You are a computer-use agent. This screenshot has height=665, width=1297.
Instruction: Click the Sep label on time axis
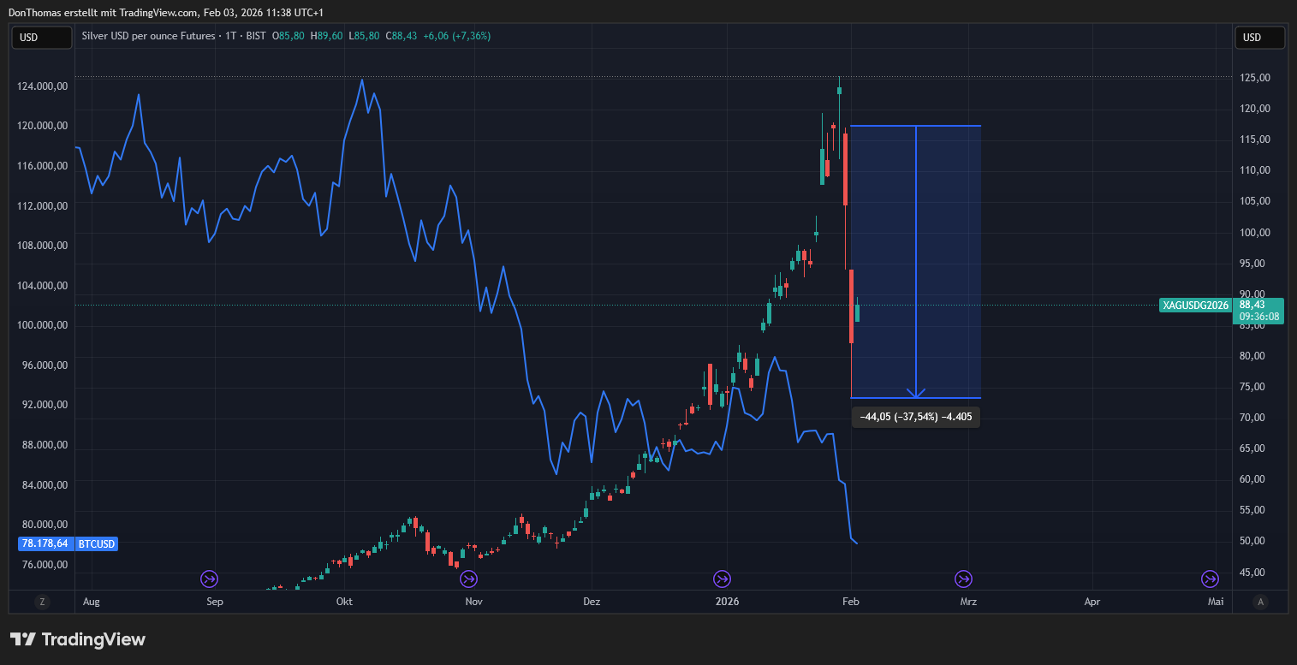(215, 602)
